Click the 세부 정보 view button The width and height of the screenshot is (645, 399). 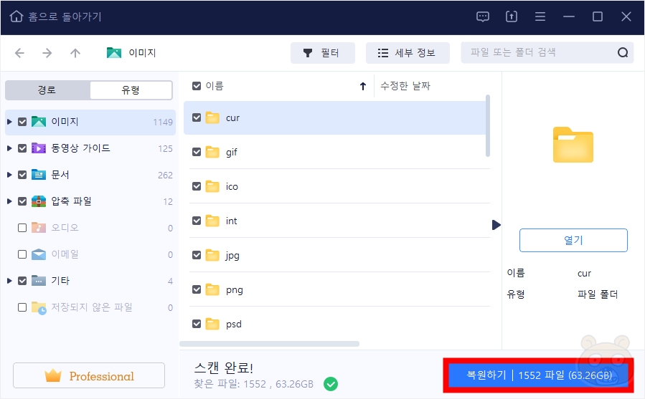click(x=408, y=53)
